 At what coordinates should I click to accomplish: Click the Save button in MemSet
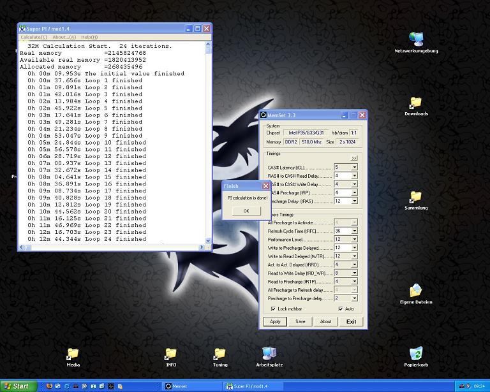301,321
